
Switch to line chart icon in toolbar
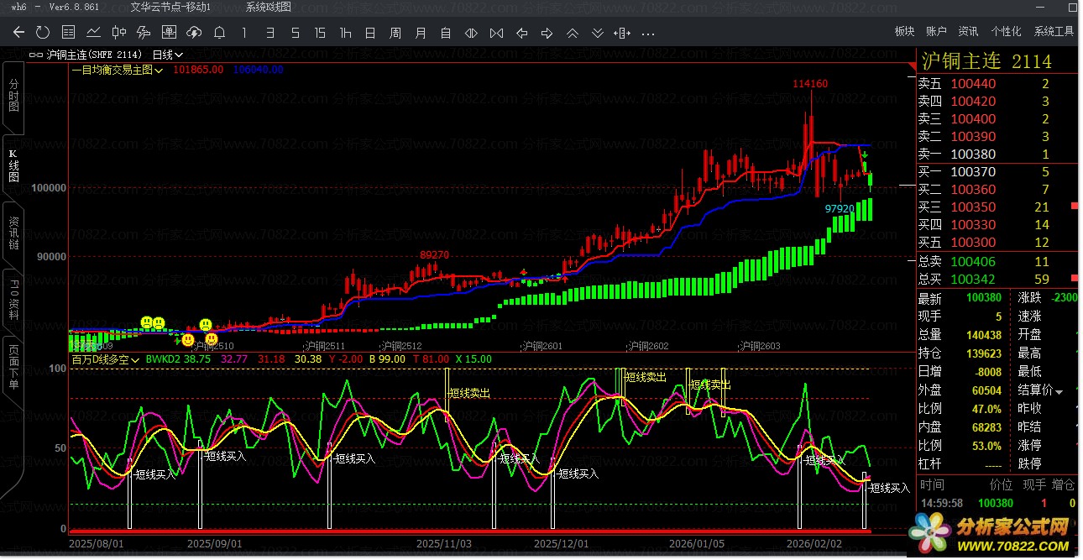point(94,33)
